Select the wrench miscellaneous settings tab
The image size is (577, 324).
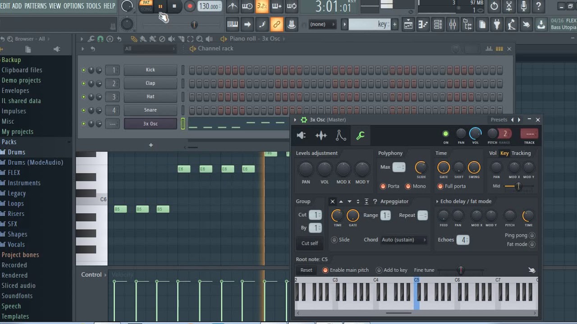[x=360, y=135]
